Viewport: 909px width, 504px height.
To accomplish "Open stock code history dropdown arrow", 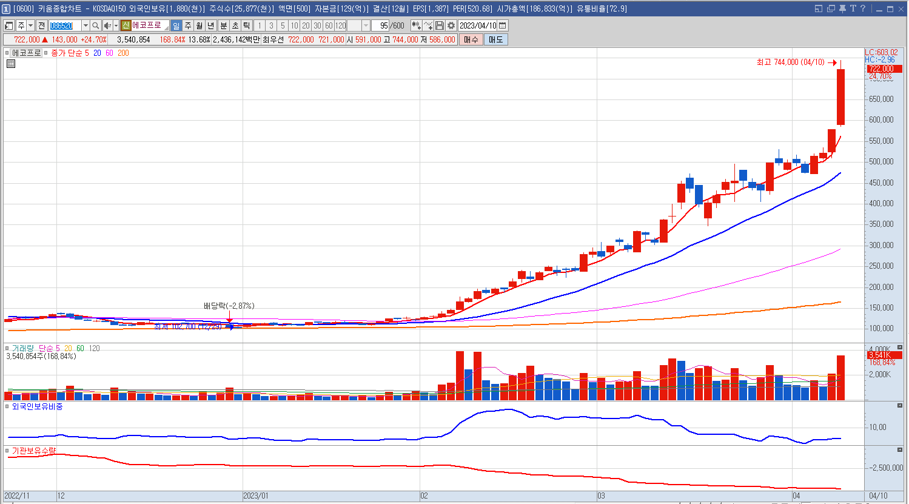I will tap(86, 25).
